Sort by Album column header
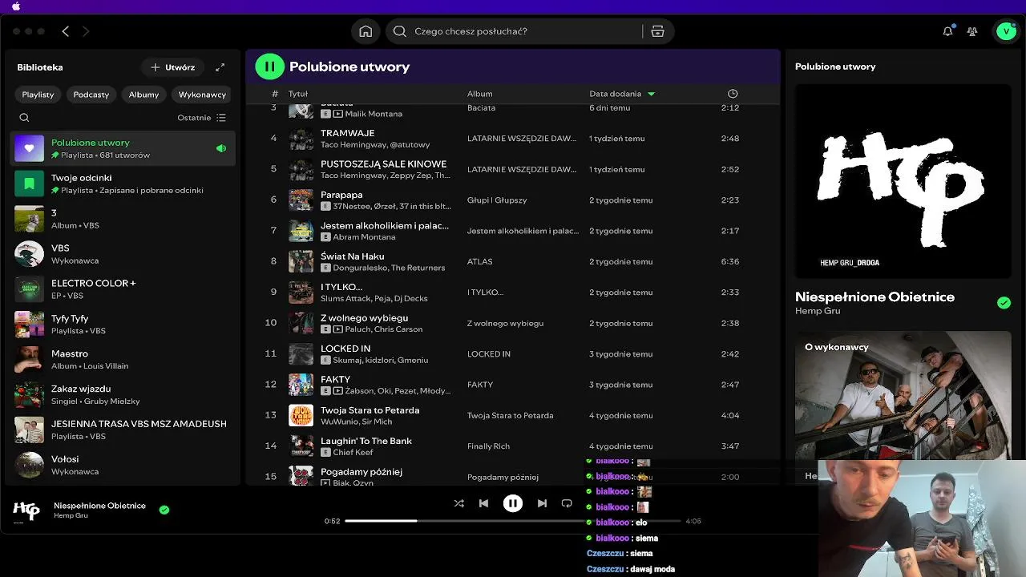This screenshot has height=577, width=1026. 479,94
